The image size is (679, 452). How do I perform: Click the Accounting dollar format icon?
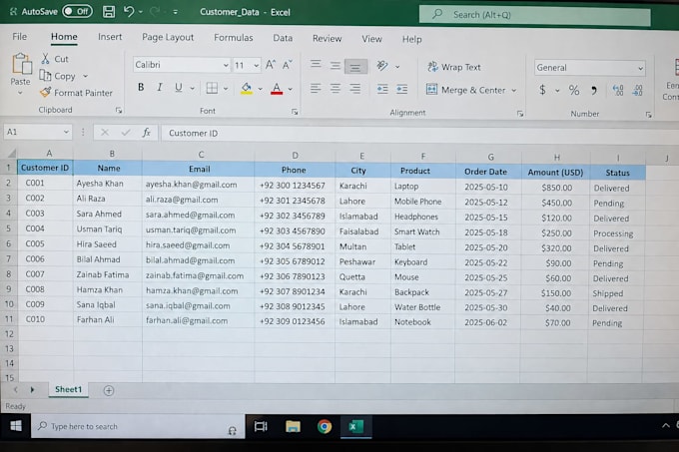542,90
